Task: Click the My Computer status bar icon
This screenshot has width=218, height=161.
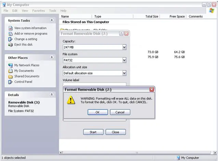Action: pyautogui.click(x=178, y=158)
